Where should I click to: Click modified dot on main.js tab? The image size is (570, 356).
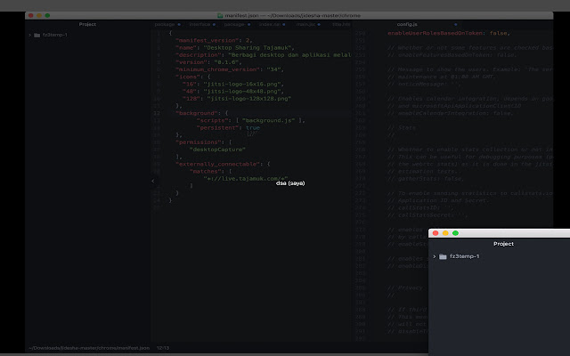319,24
